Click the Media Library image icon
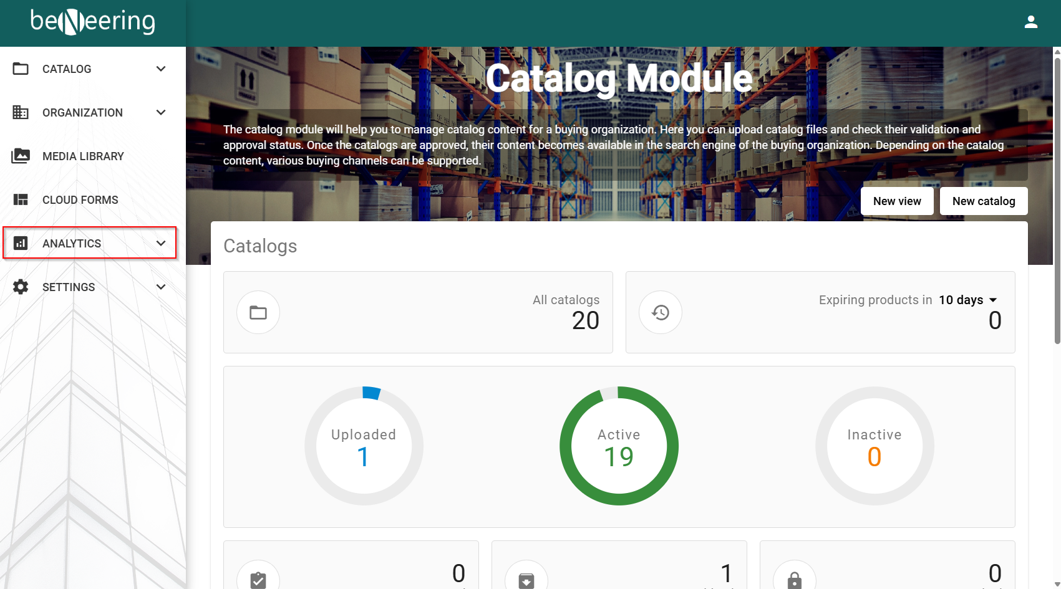Image resolution: width=1061 pixels, height=589 pixels. (x=21, y=156)
